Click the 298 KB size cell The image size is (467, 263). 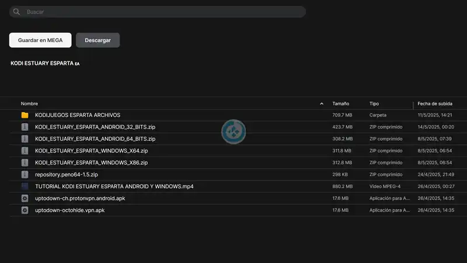coord(340,174)
